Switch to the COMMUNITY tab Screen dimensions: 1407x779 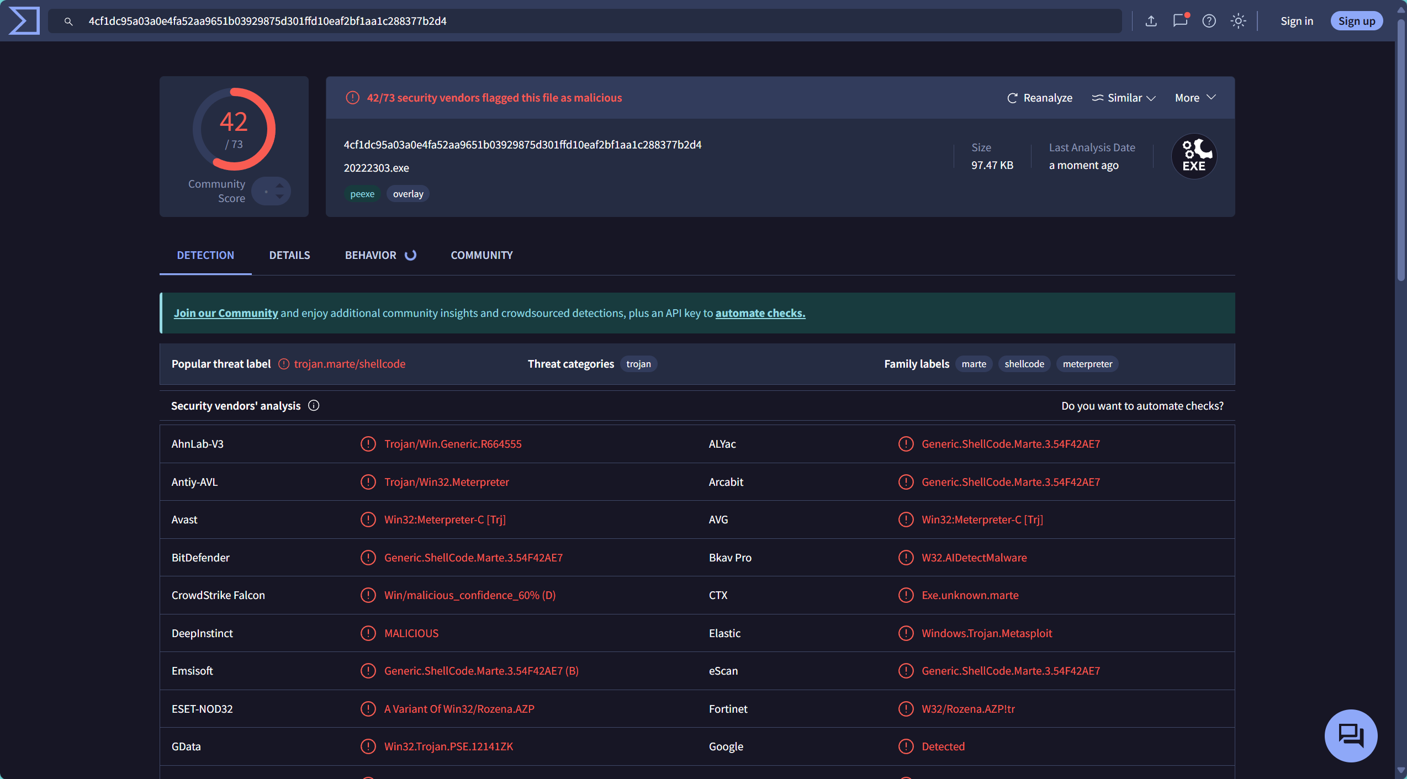coord(482,255)
